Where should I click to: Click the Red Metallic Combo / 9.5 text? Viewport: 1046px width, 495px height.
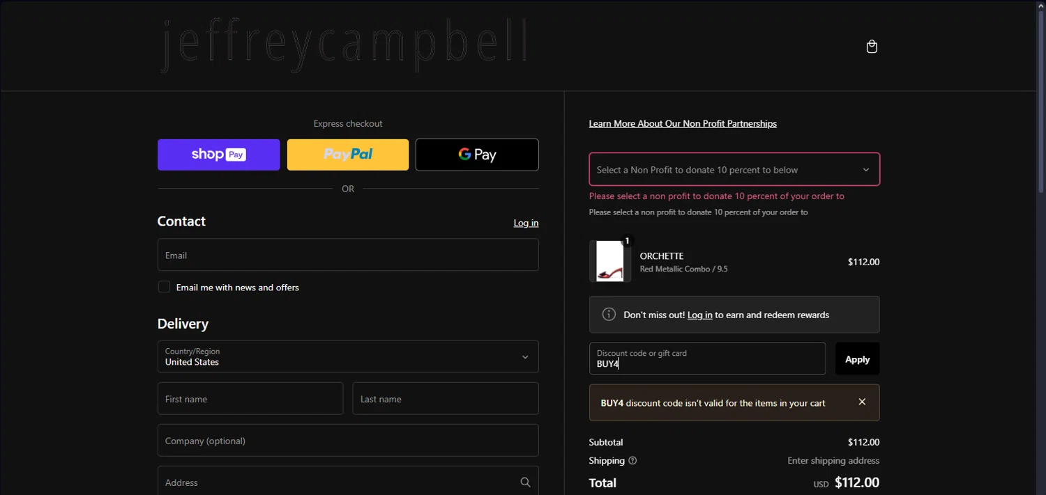683,269
